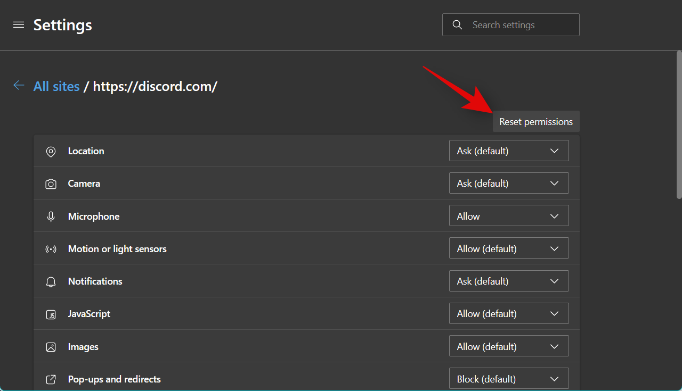Open the Location permission dropdown
Screen dimensions: 682x391
tap(509, 151)
